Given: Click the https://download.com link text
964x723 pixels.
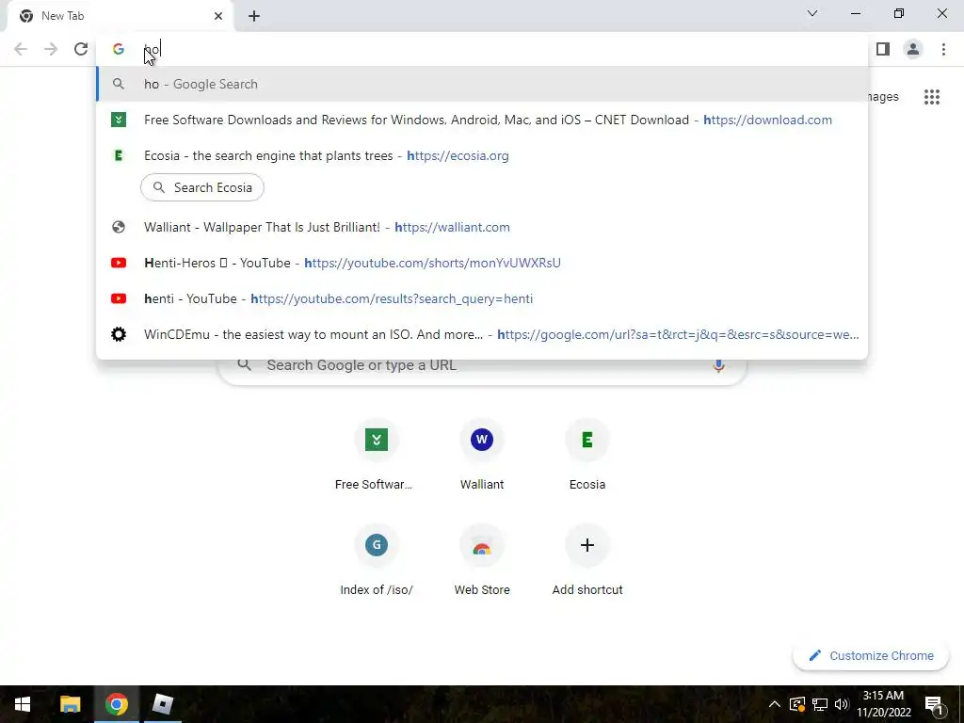Looking at the screenshot, I should click(x=767, y=120).
